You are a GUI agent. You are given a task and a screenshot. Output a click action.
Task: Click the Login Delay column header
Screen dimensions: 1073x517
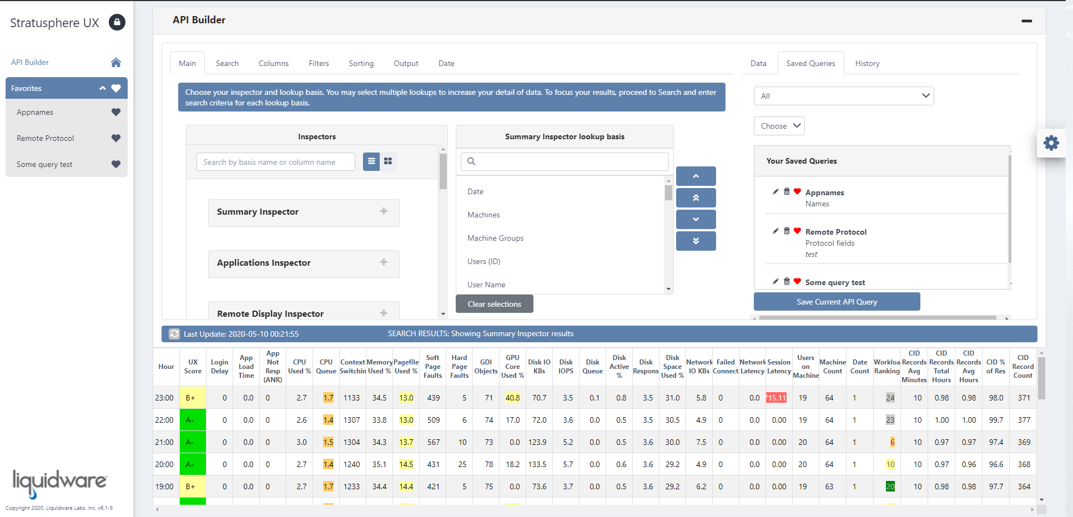click(219, 367)
